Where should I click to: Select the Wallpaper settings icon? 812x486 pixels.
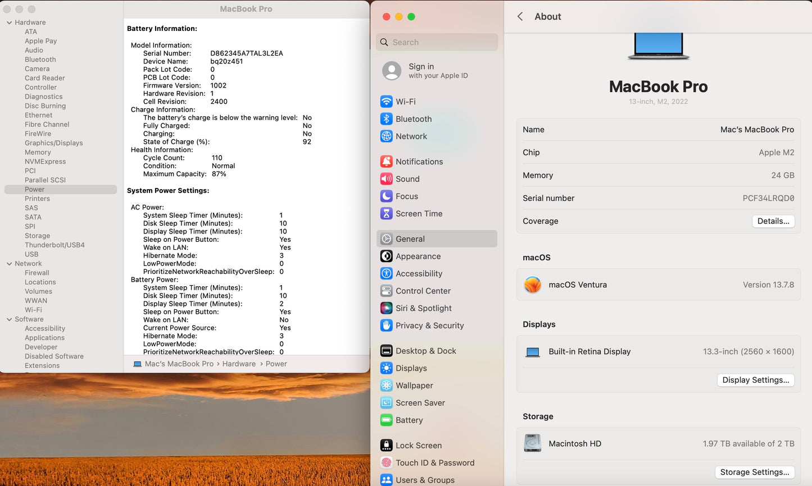(386, 386)
